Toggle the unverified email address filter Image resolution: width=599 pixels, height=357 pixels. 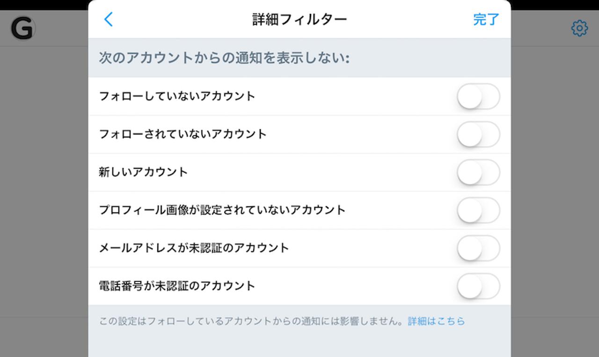(x=479, y=248)
